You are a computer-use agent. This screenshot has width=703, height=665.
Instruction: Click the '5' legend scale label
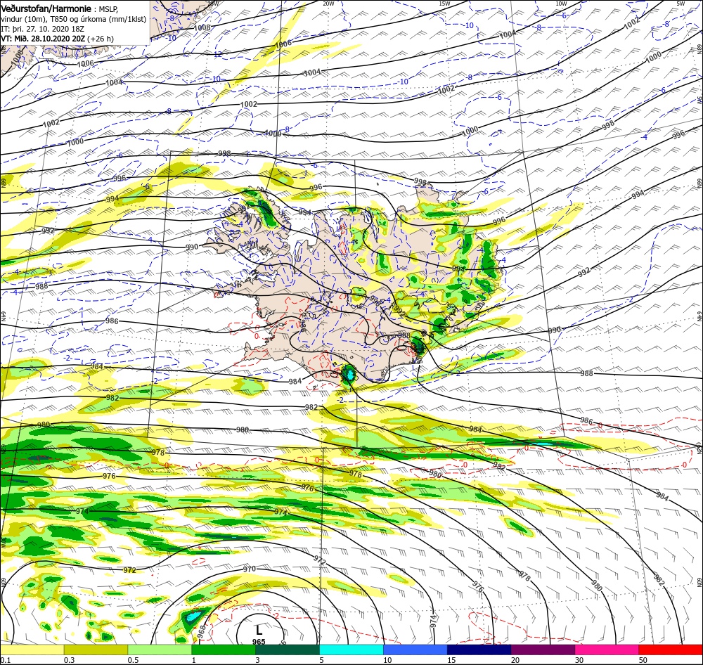pos(322,660)
